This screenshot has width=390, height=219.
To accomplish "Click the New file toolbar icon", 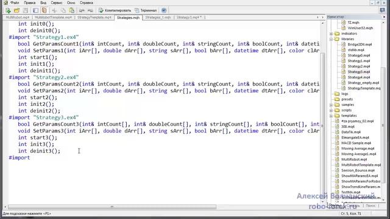I will [x=8, y=10].
